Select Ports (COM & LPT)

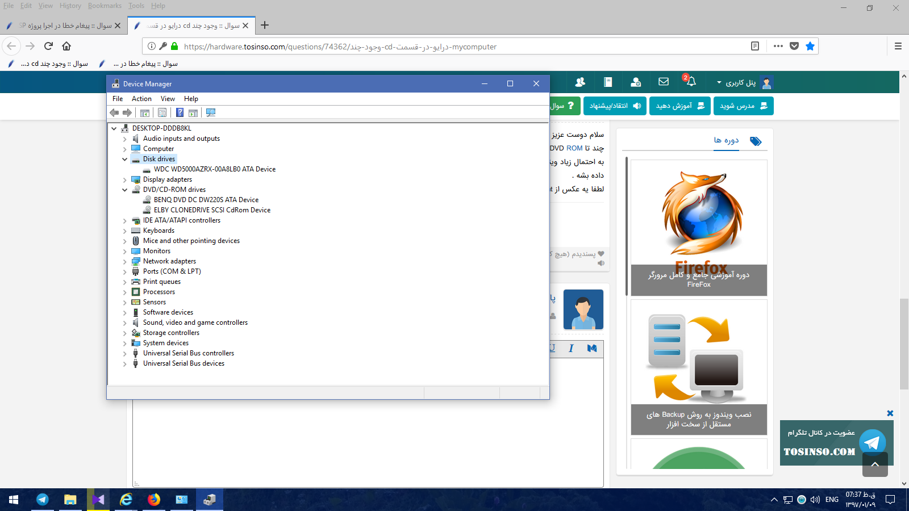point(172,271)
